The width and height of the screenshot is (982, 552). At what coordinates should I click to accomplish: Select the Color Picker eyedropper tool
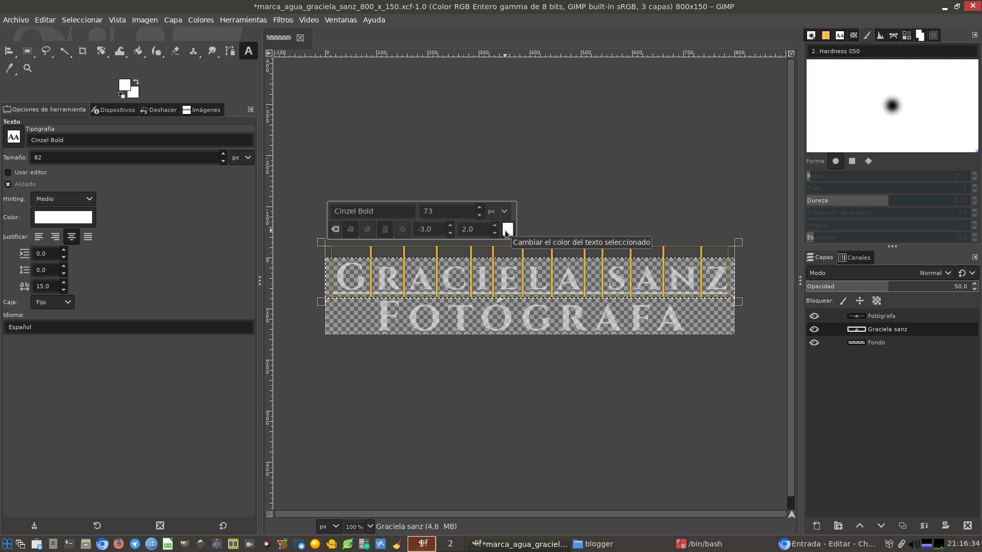pyautogui.click(x=9, y=68)
